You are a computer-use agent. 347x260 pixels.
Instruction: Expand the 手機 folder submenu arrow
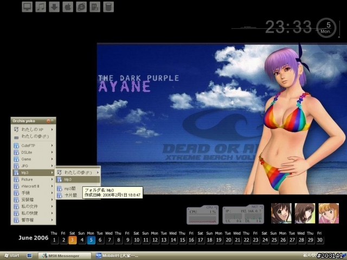pos(52,193)
